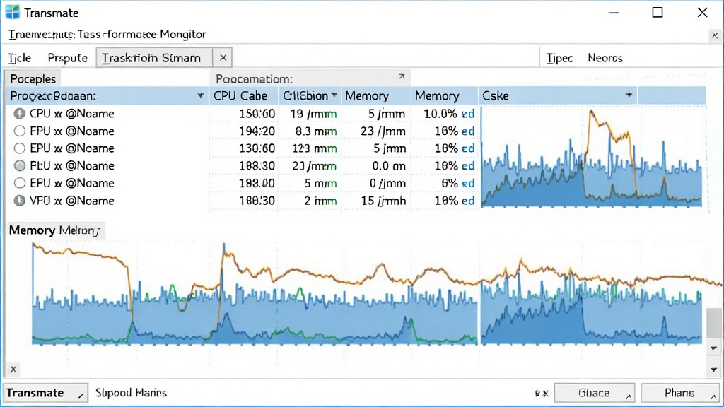Open the CIlSbion column dropdown arrow
Image resolution: width=724 pixels, height=407 pixels.
coord(334,95)
